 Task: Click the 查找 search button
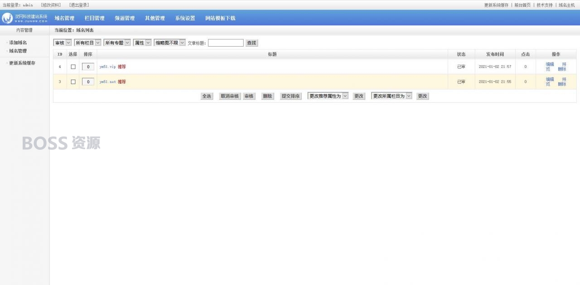[x=251, y=43]
